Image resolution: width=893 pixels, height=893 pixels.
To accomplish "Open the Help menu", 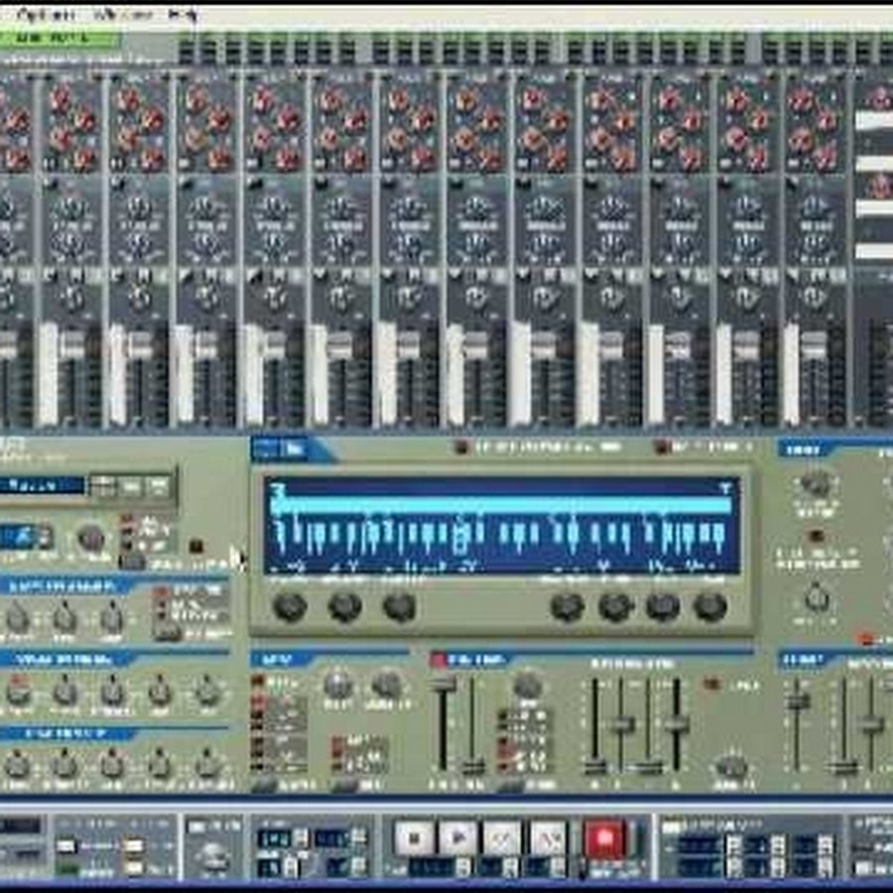I will tap(183, 14).
